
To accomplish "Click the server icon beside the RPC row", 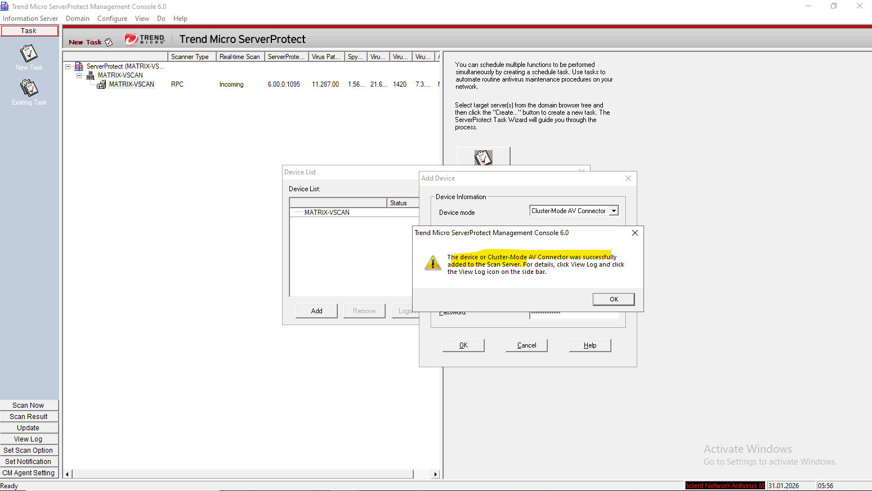I will [x=101, y=84].
